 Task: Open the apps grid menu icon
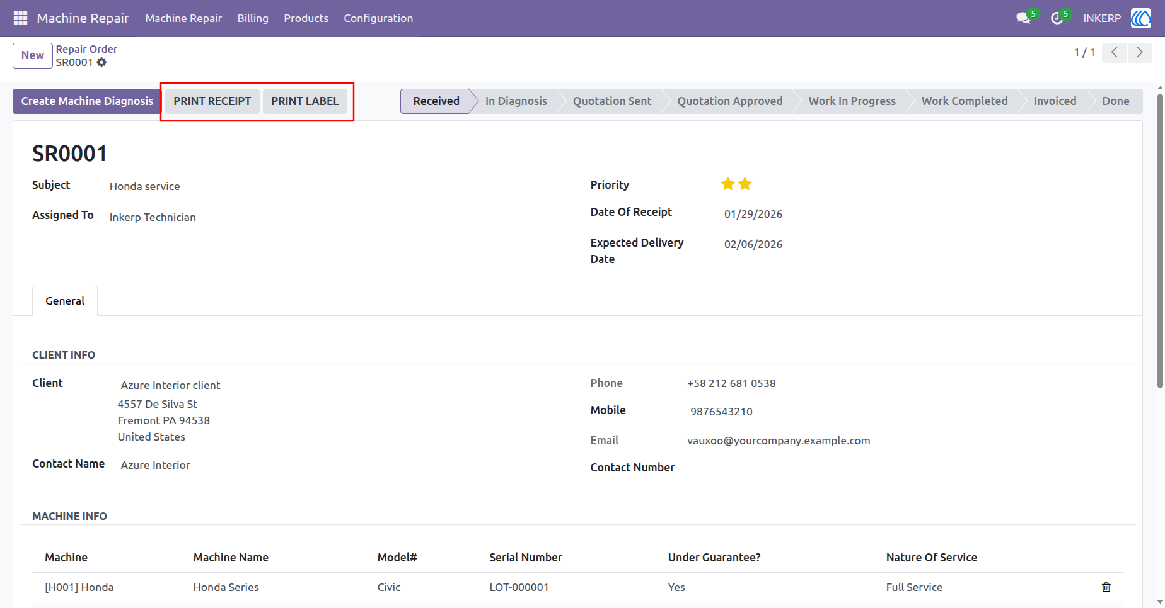point(20,18)
